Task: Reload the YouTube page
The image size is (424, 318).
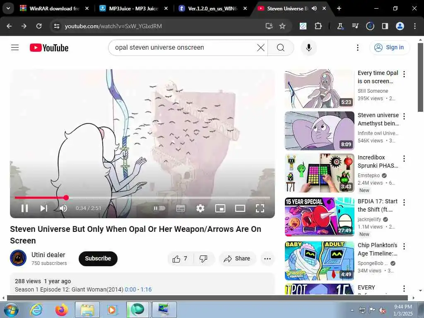Action: click(39, 26)
